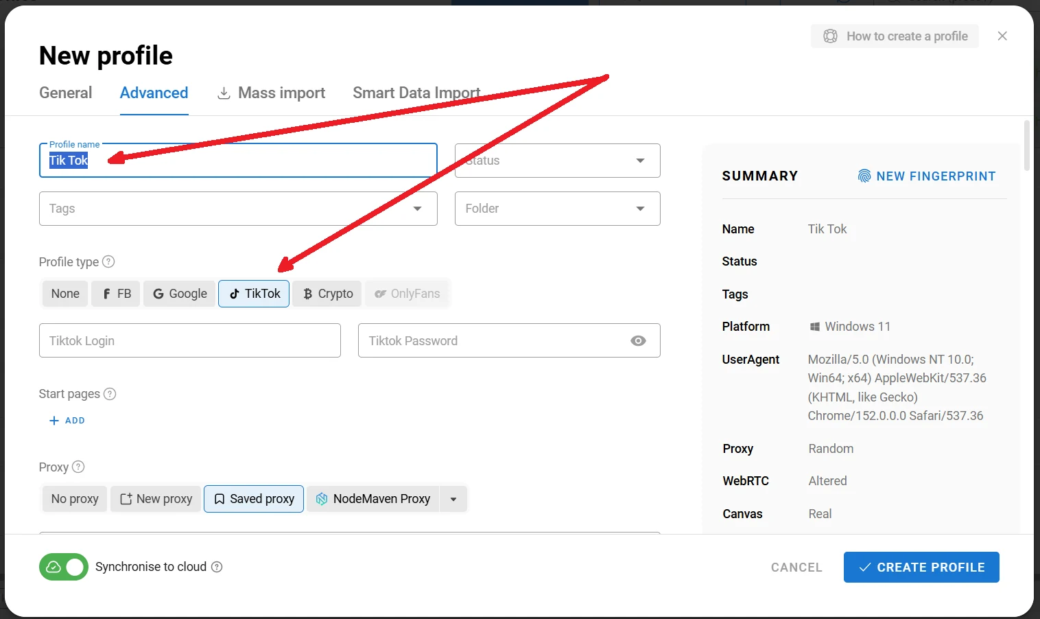
Task: Select the Google profile type
Action: pos(180,294)
